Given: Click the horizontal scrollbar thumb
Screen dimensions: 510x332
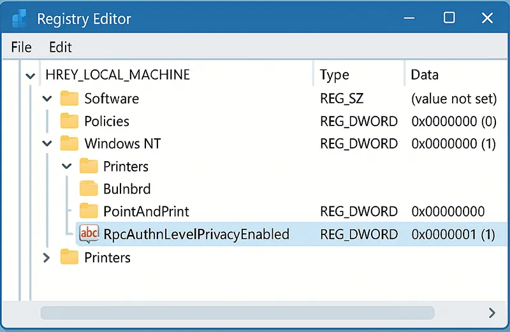Looking at the screenshot, I should coord(237,312).
